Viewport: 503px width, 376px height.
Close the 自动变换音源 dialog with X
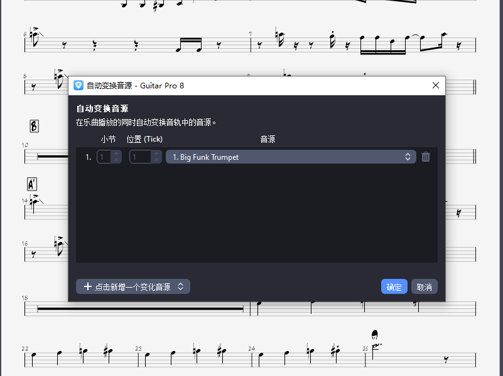click(x=436, y=86)
